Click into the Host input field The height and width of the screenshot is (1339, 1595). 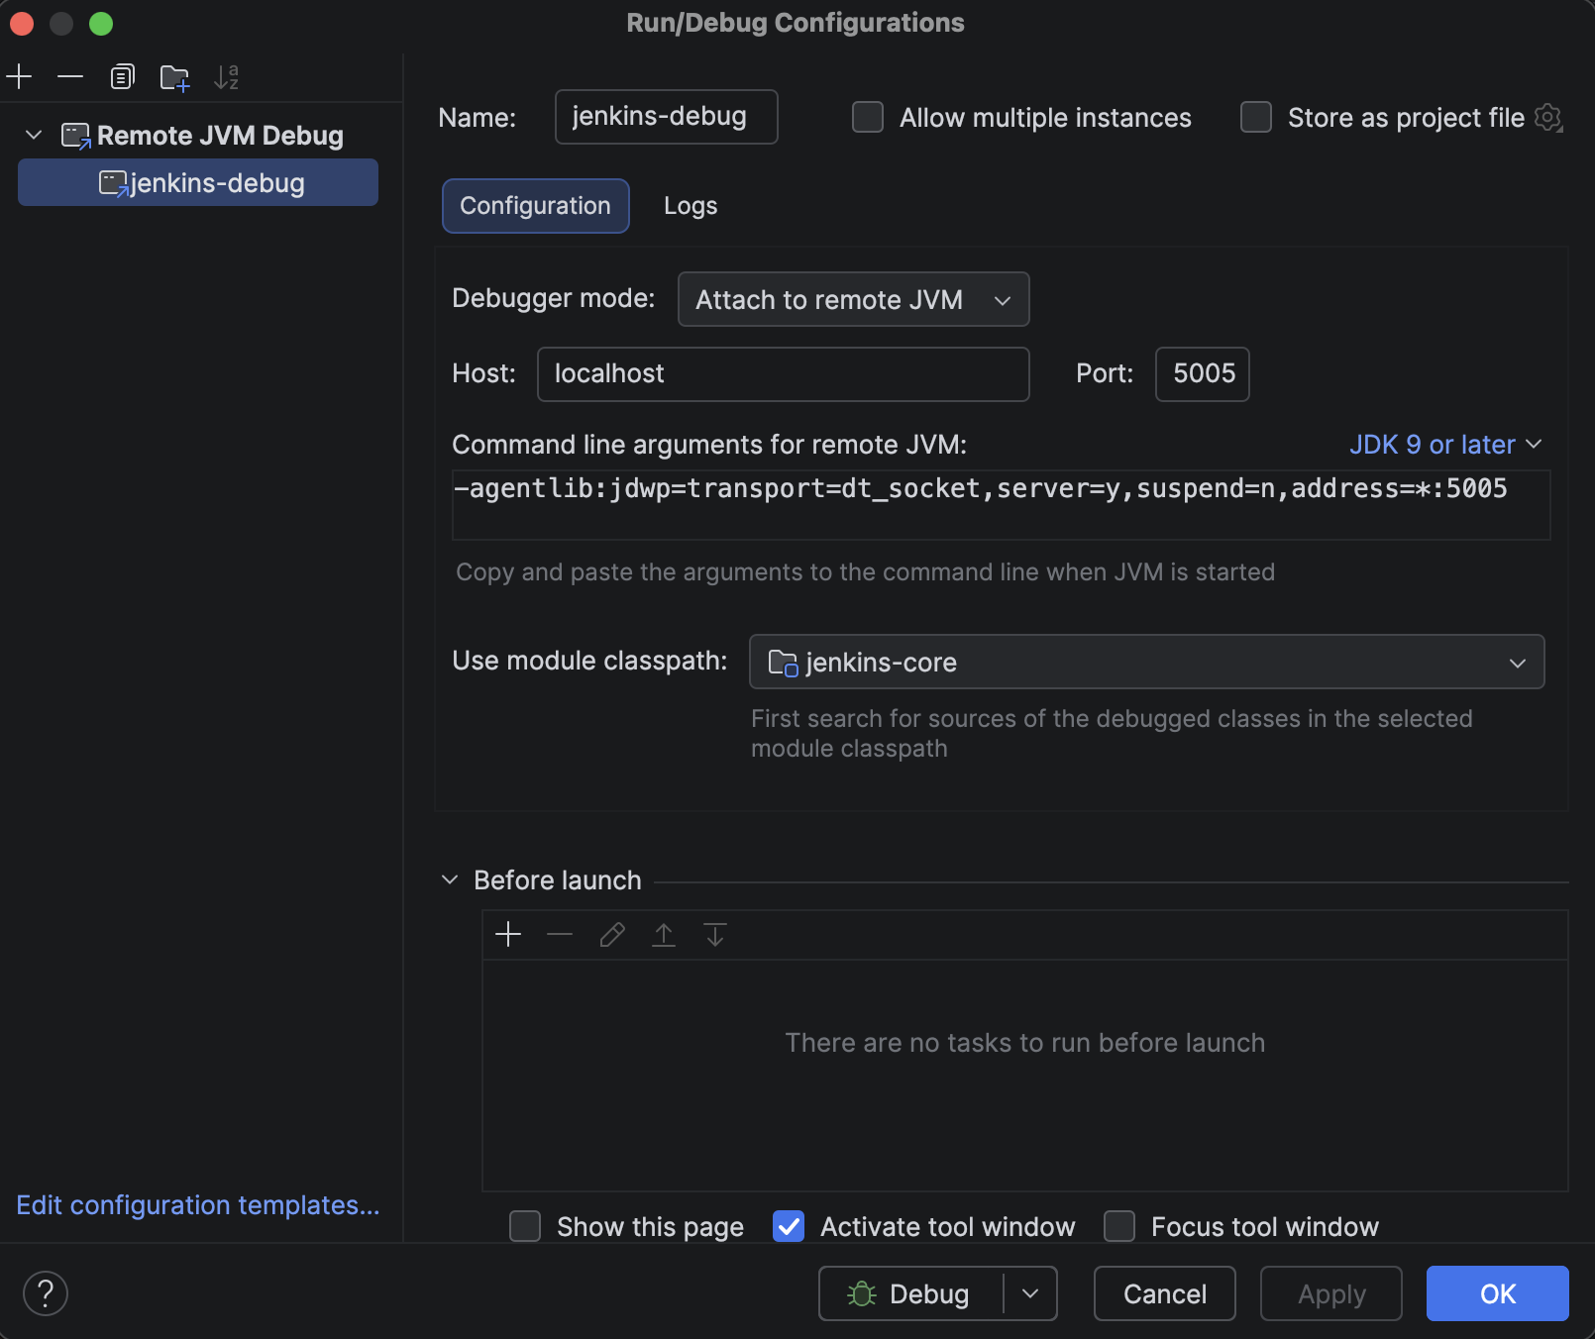tap(783, 374)
